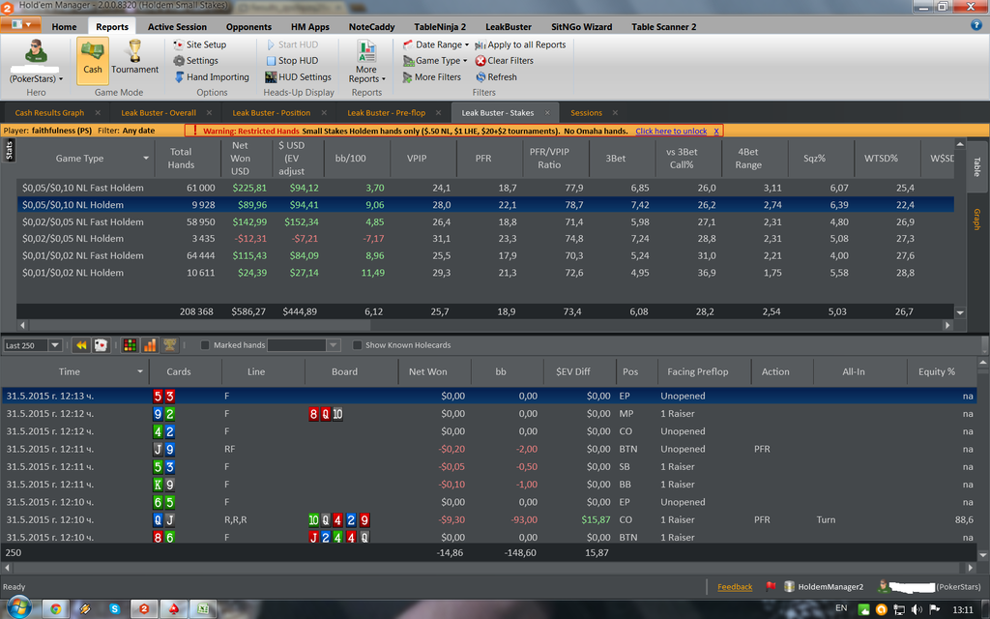This screenshot has height=619, width=990.
Task: Click Apply to all Reports
Action: point(520,44)
